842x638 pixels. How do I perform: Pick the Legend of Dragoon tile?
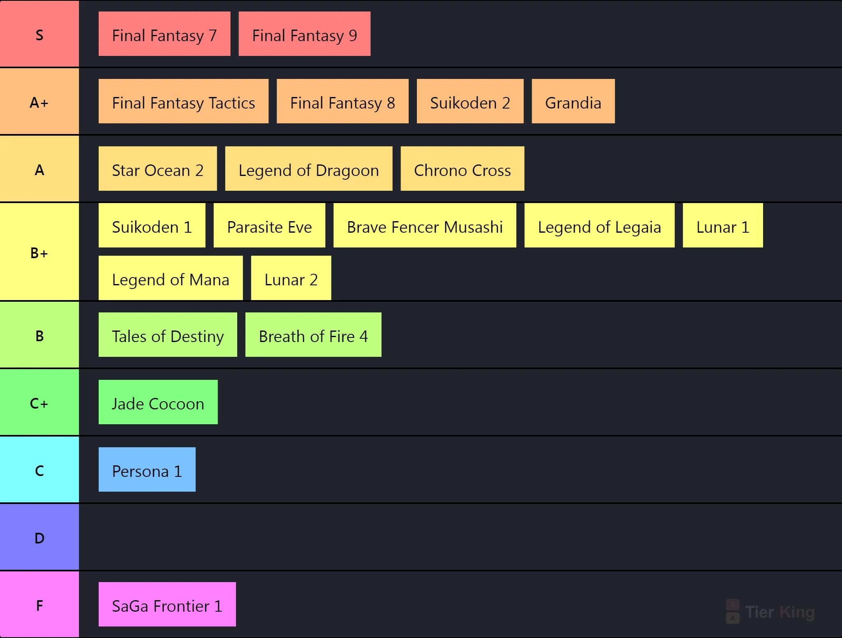pos(309,169)
